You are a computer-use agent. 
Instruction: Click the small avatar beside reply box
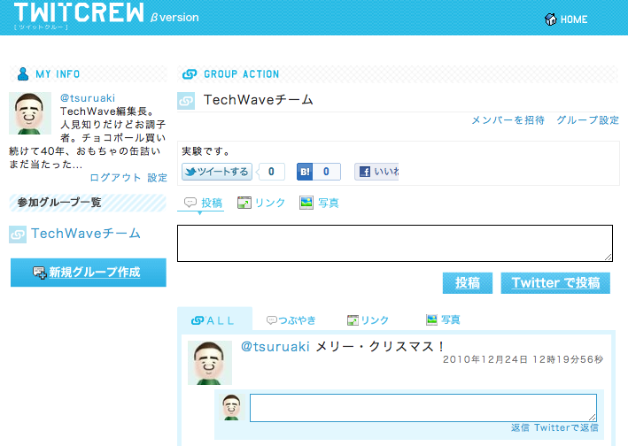pos(231,407)
